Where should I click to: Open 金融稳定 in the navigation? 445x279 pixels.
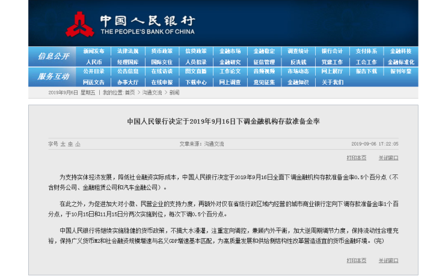tap(264, 51)
